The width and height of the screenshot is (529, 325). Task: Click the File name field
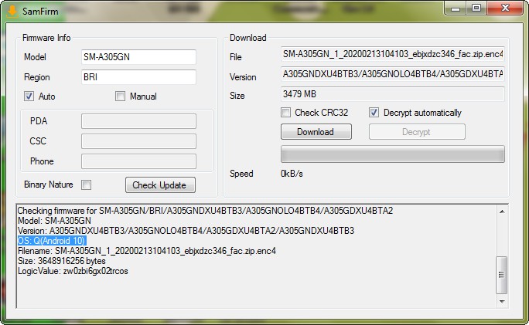click(x=392, y=56)
